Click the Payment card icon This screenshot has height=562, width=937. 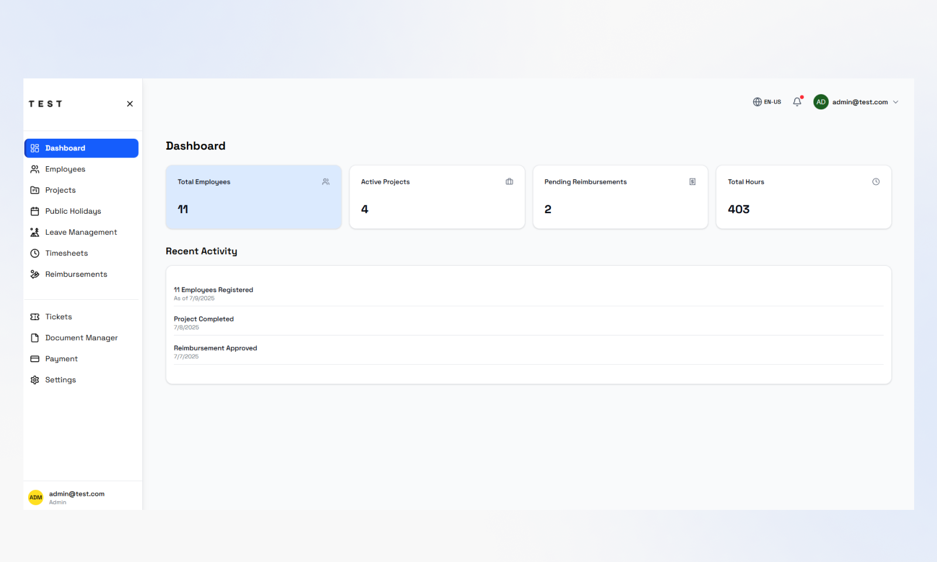click(x=35, y=359)
